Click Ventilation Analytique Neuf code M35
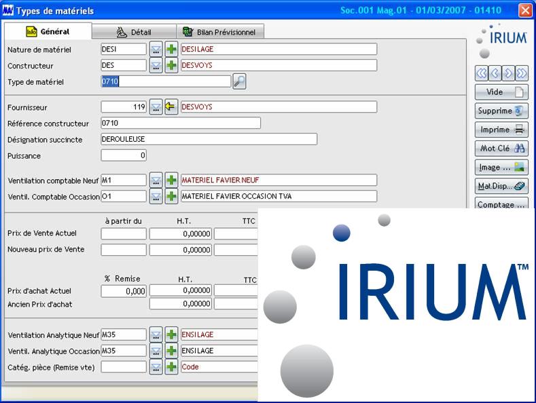 point(124,334)
